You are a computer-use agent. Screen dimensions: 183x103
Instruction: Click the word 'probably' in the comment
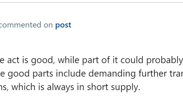165,60
